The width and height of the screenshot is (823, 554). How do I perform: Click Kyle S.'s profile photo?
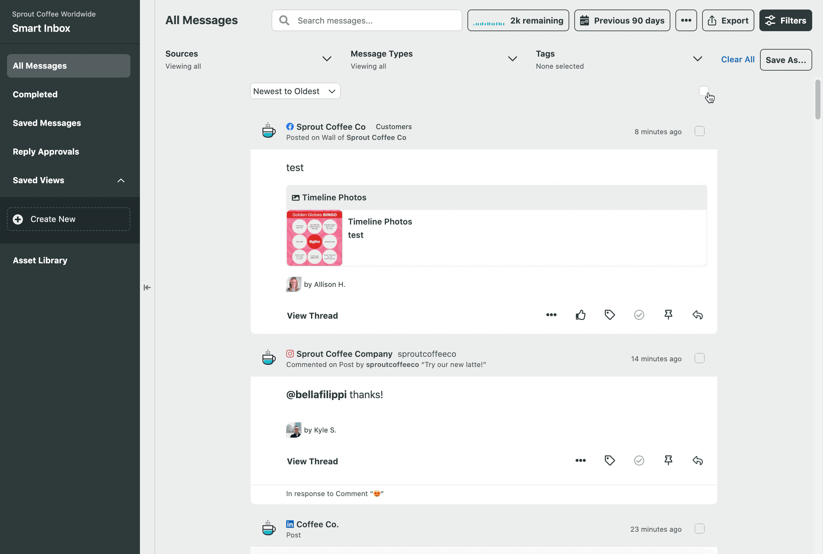tap(294, 430)
